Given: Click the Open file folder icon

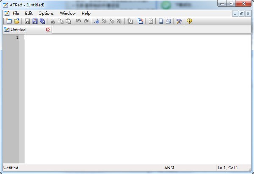Looking at the screenshot, I should point(17,21).
